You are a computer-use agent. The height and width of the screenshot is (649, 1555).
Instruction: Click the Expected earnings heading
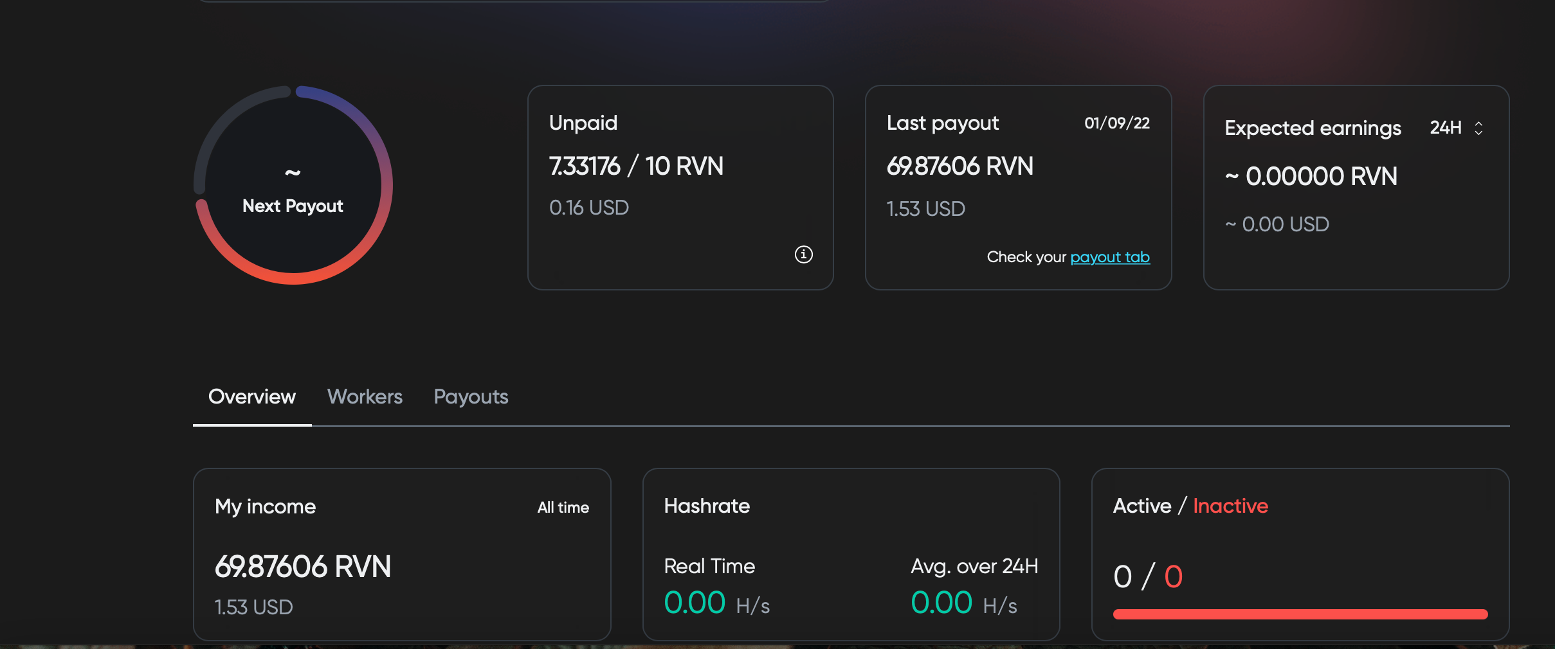click(x=1313, y=129)
